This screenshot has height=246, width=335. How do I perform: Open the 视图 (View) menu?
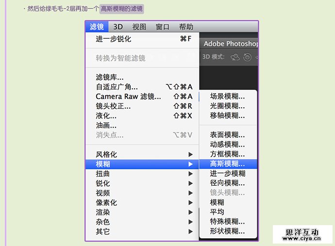coord(139,27)
